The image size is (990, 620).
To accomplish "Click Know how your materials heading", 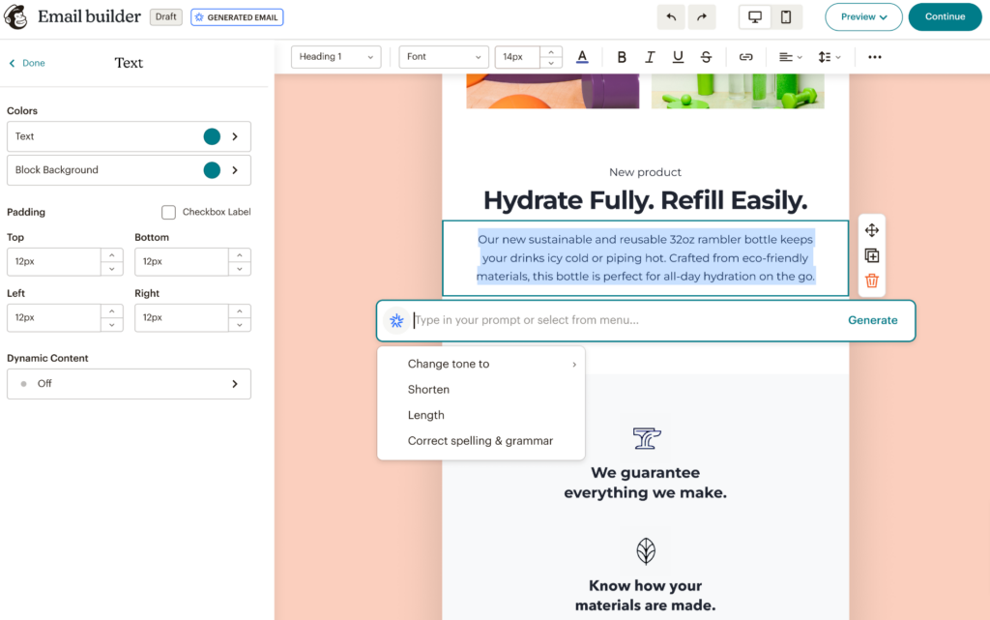I will (645, 596).
